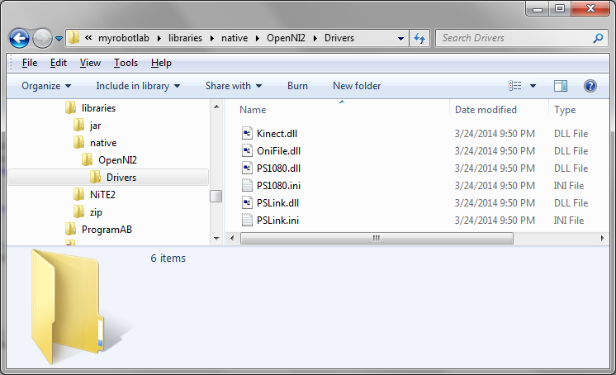Open the Organize dropdown
The image size is (616, 375).
pyautogui.click(x=46, y=86)
